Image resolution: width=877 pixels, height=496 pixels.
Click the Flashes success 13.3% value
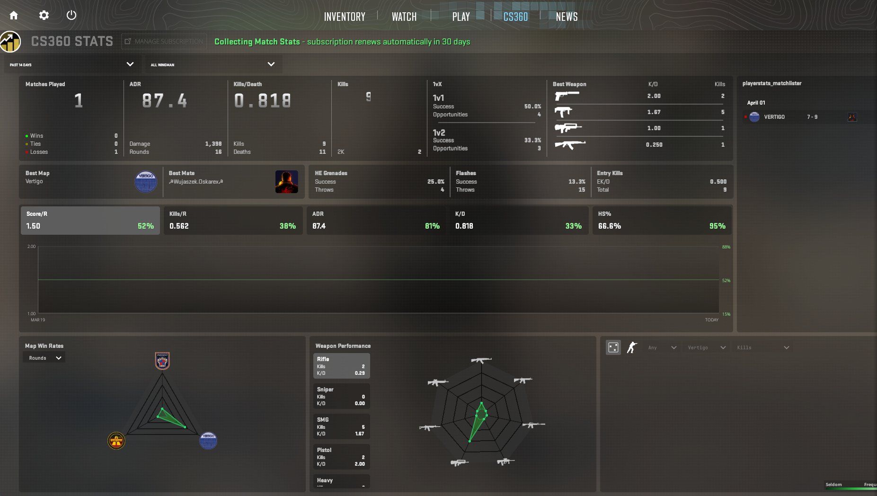coord(577,182)
